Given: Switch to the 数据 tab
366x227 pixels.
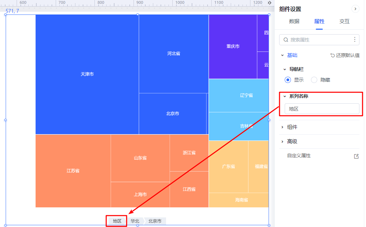Looking at the screenshot, I should tap(294, 21).
